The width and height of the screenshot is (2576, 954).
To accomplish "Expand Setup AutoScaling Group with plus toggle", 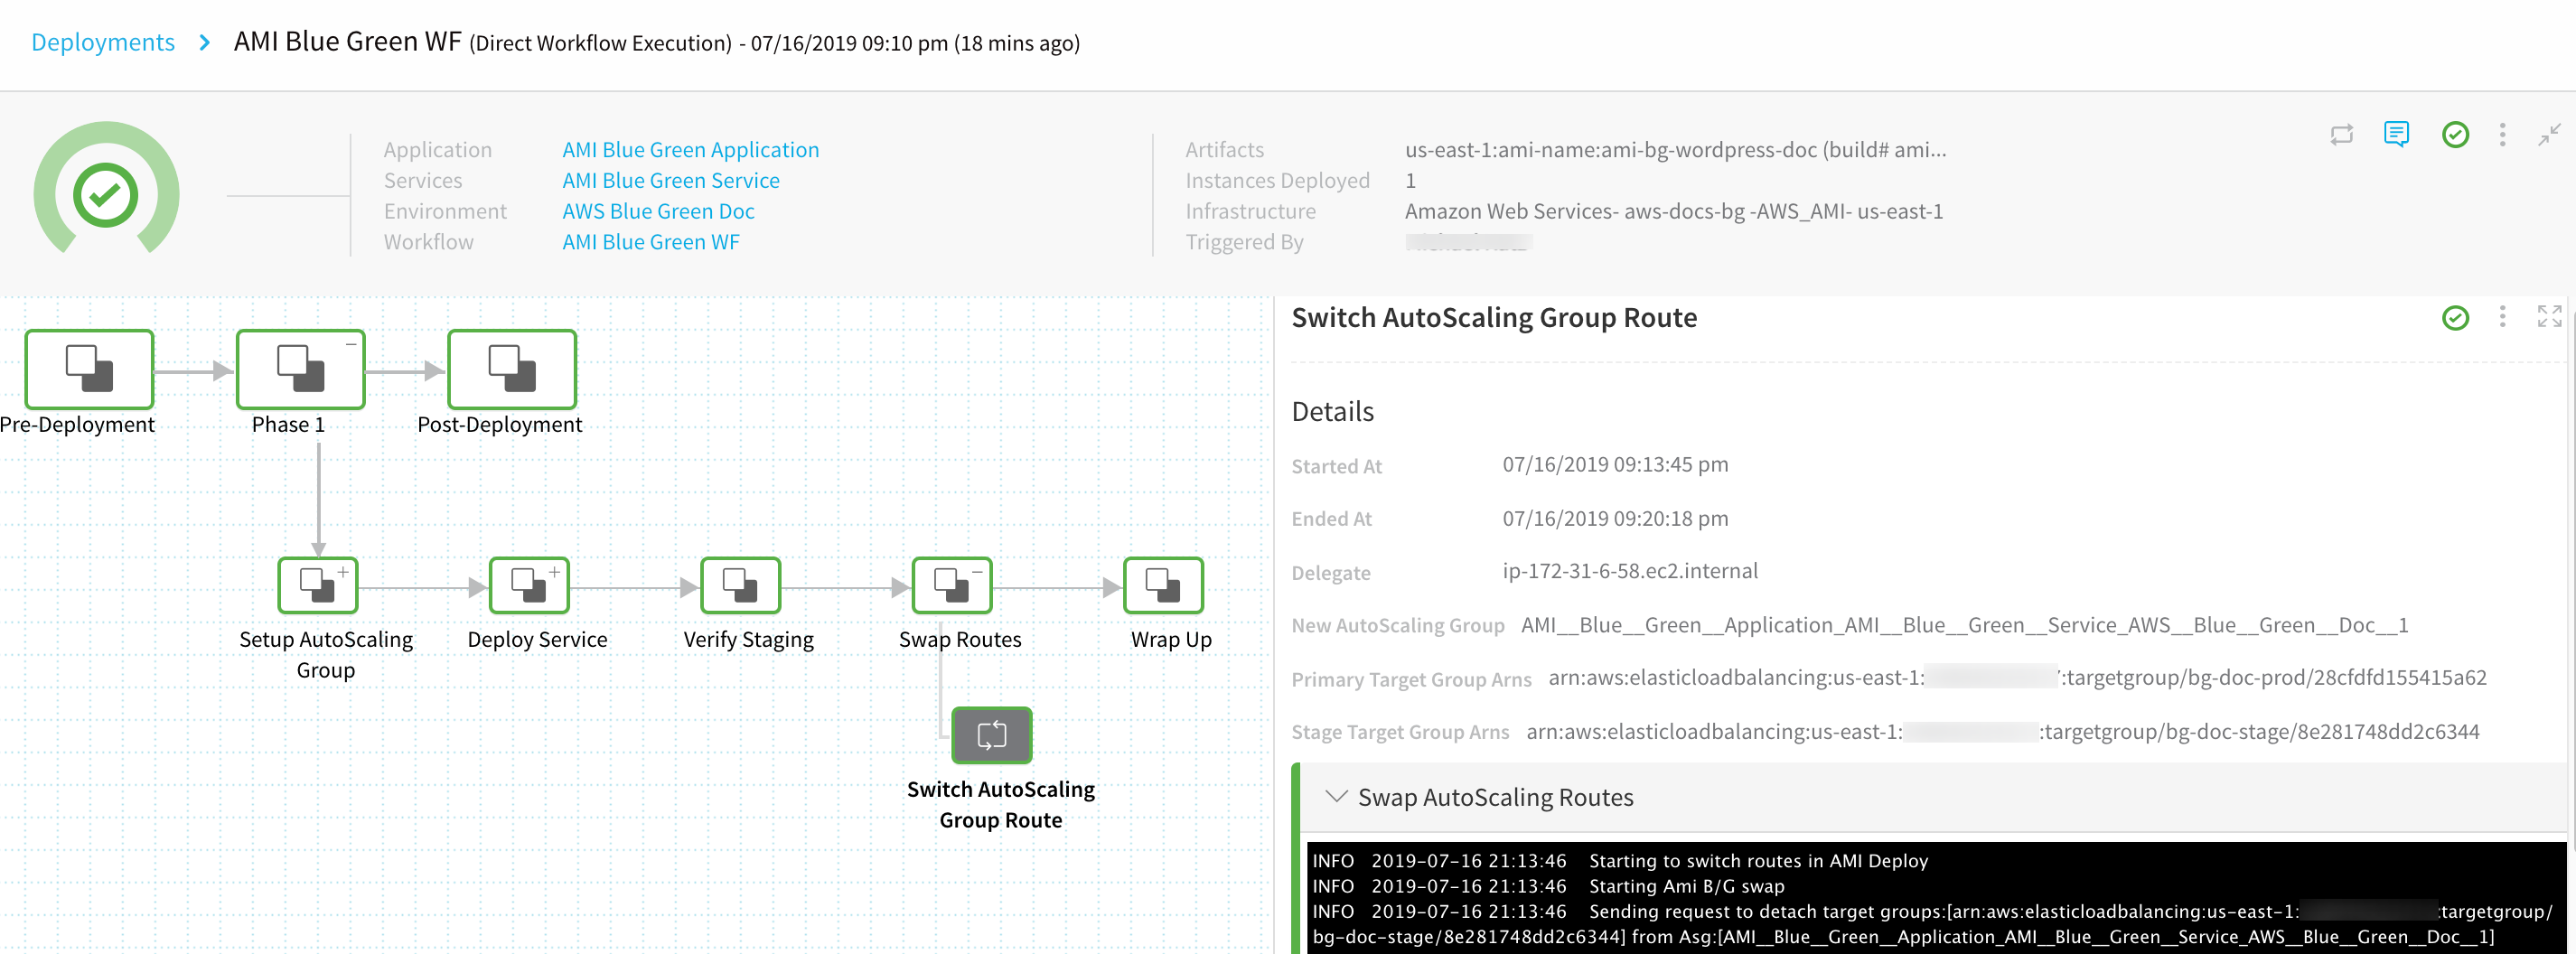I will coord(343,572).
